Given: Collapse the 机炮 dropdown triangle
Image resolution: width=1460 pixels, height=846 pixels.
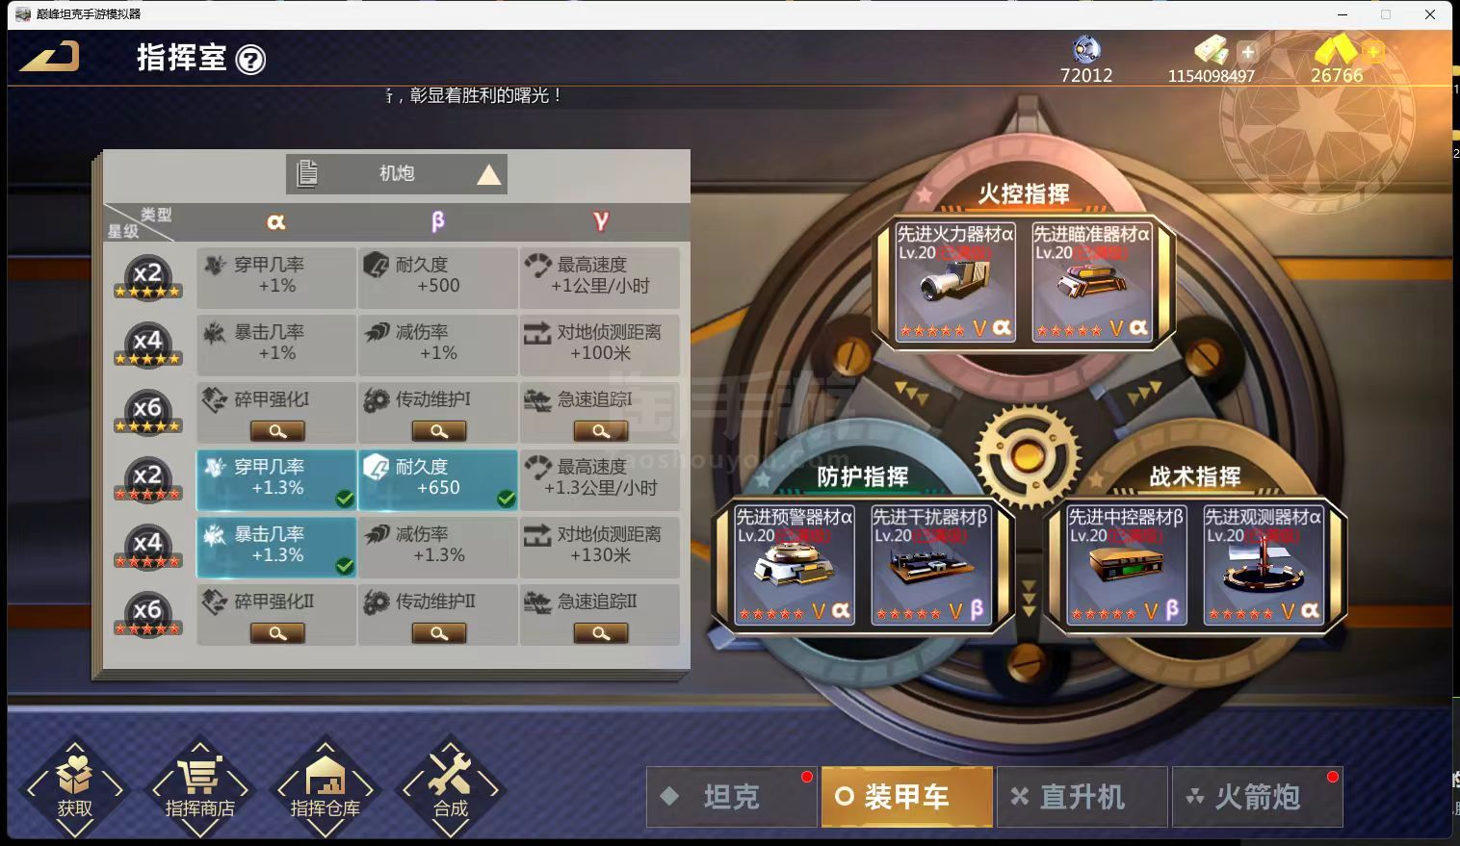Looking at the screenshot, I should click(x=489, y=174).
